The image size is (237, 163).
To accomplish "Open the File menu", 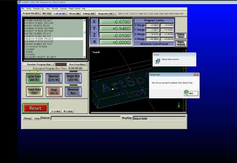I will tap(23, 9).
